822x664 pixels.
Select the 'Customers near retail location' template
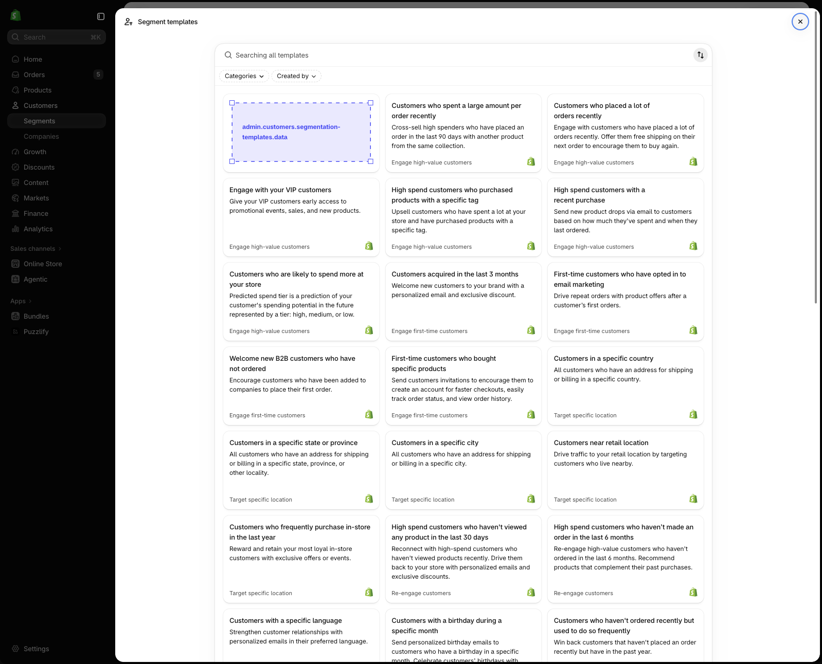(x=626, y=470)
